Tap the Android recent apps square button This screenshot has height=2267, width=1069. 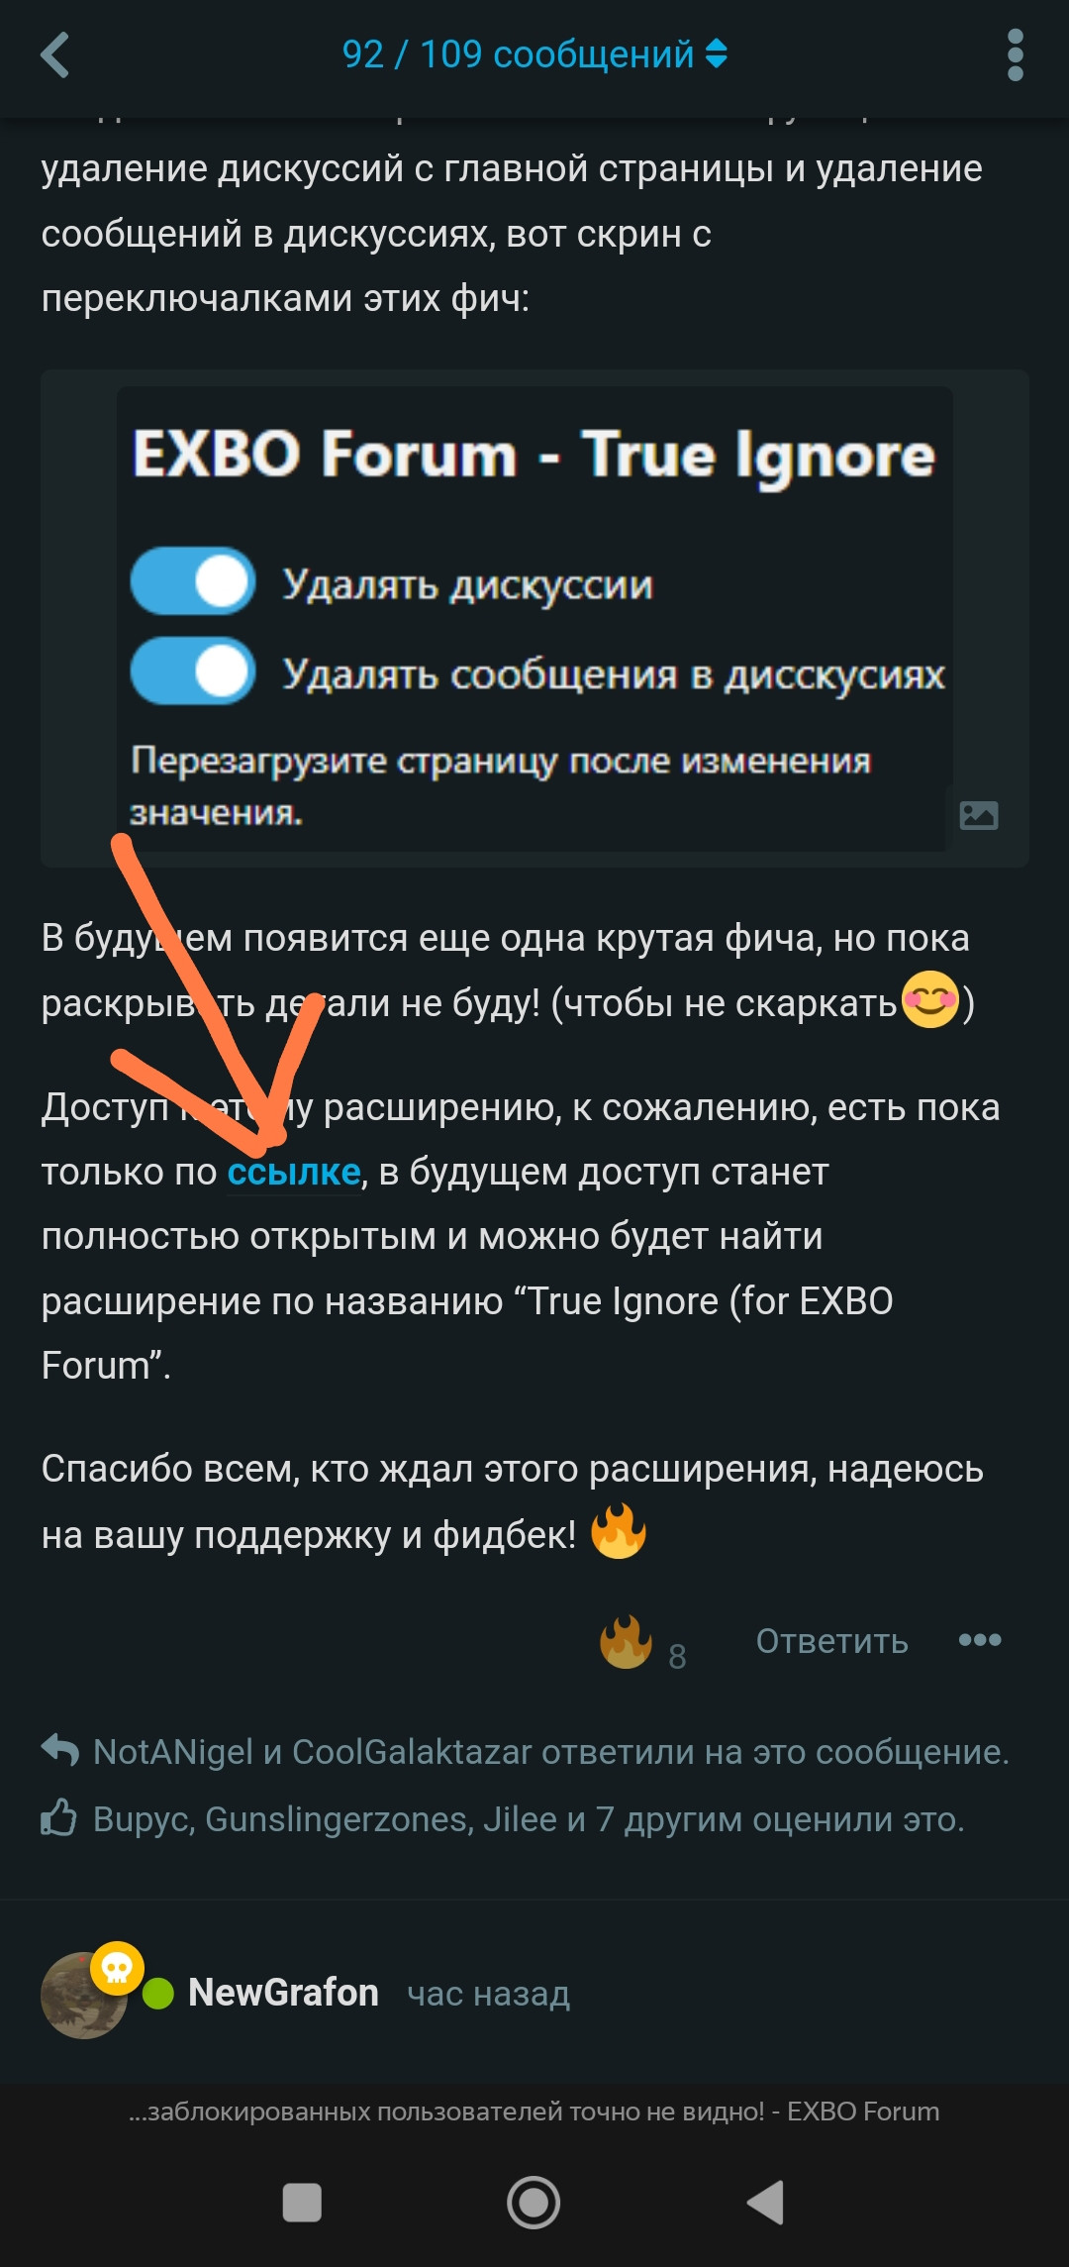click(302, 2203)
